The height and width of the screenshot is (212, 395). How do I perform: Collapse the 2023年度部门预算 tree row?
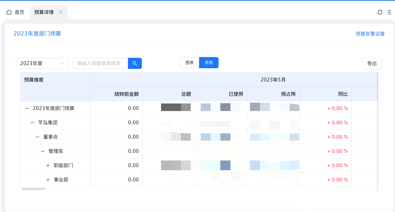pos(27,108)
